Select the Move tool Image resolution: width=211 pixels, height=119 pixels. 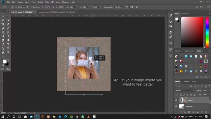(3, 16)
